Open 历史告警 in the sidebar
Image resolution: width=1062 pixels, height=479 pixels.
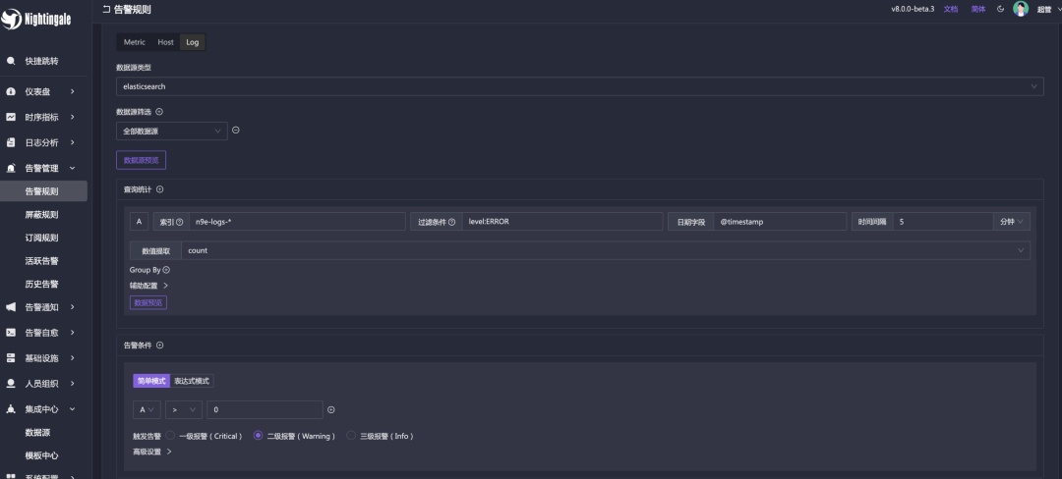[x=43, y=284]
